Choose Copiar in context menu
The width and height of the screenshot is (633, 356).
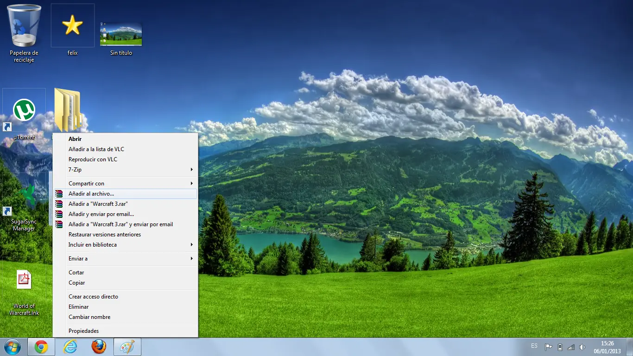pyautogui.click(x=125, y=283)
